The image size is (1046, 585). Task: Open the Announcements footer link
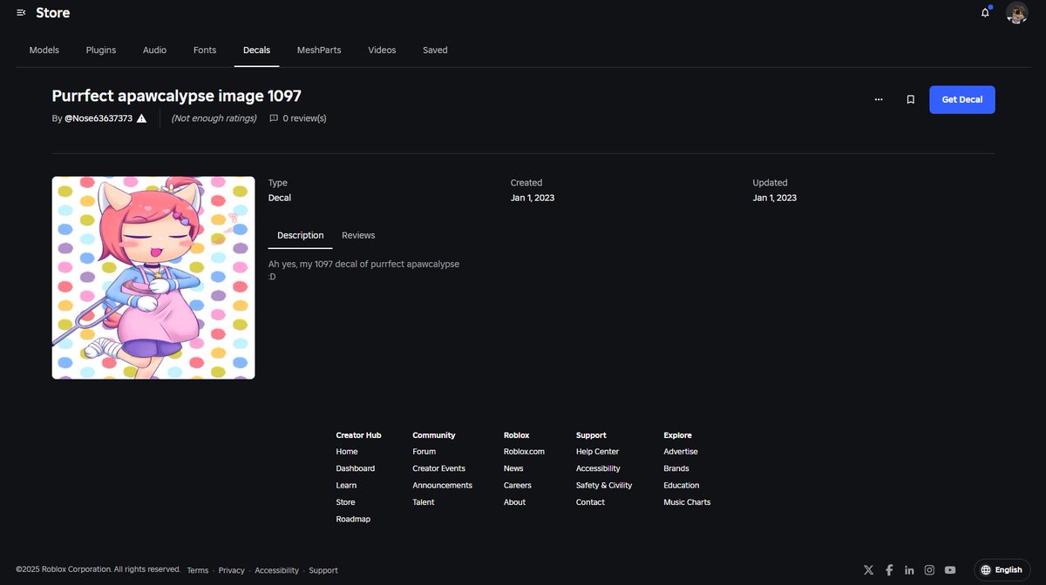click(443, 486)
